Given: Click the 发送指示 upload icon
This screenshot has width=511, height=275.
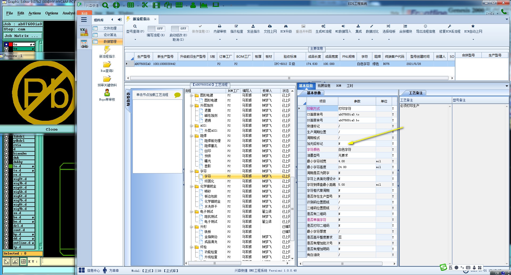Looking at the screenshot, I should tap(253, 26).
